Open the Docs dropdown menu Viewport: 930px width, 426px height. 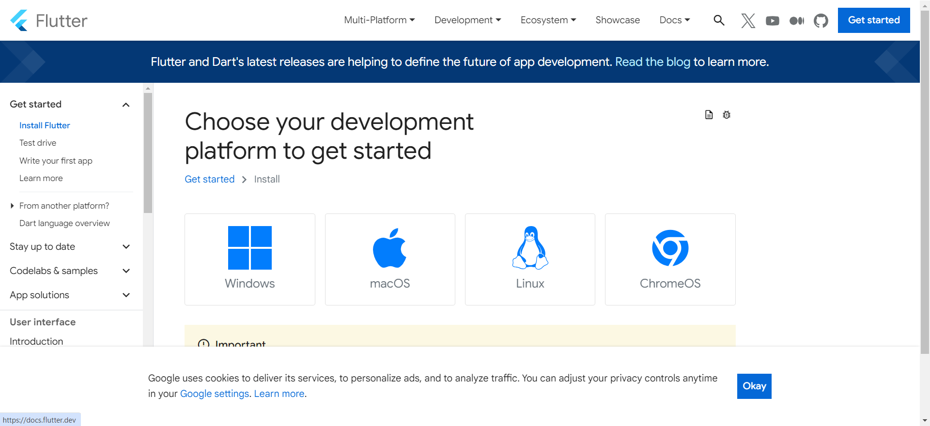coord(674,20)
